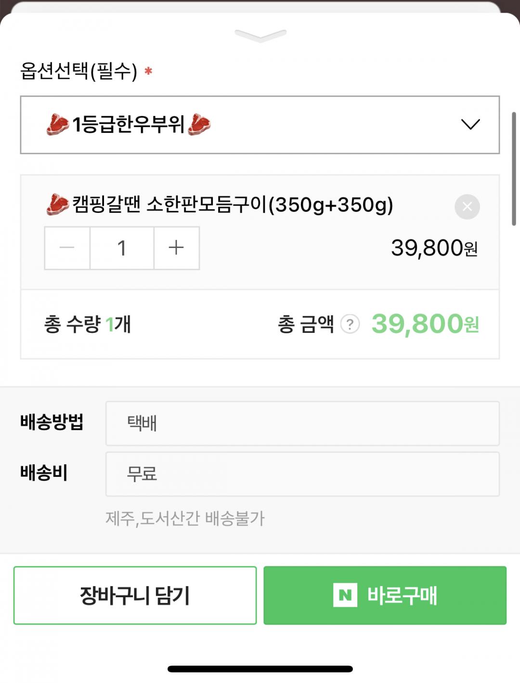Remove the 캠핑갈땐 소한판모듬구이 item with the X icon
The image size is (520, 683).
pyautogui.click(x=467, y=207)
